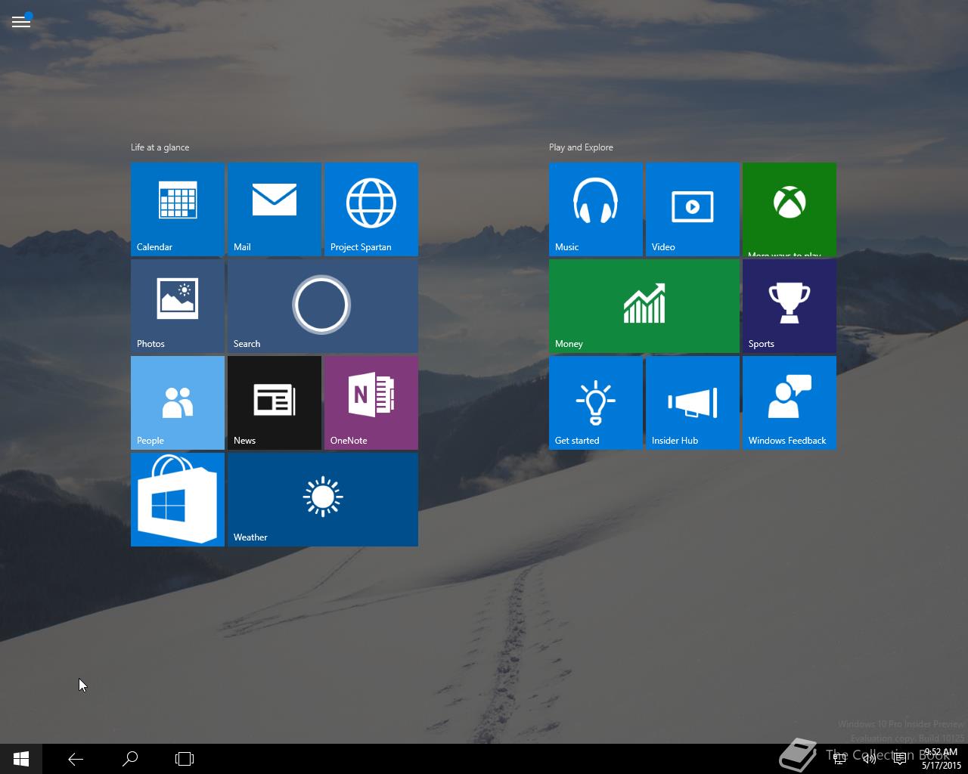968x774 pixels.
Task: Launch the News tile
Action: [x=275, y=403]
